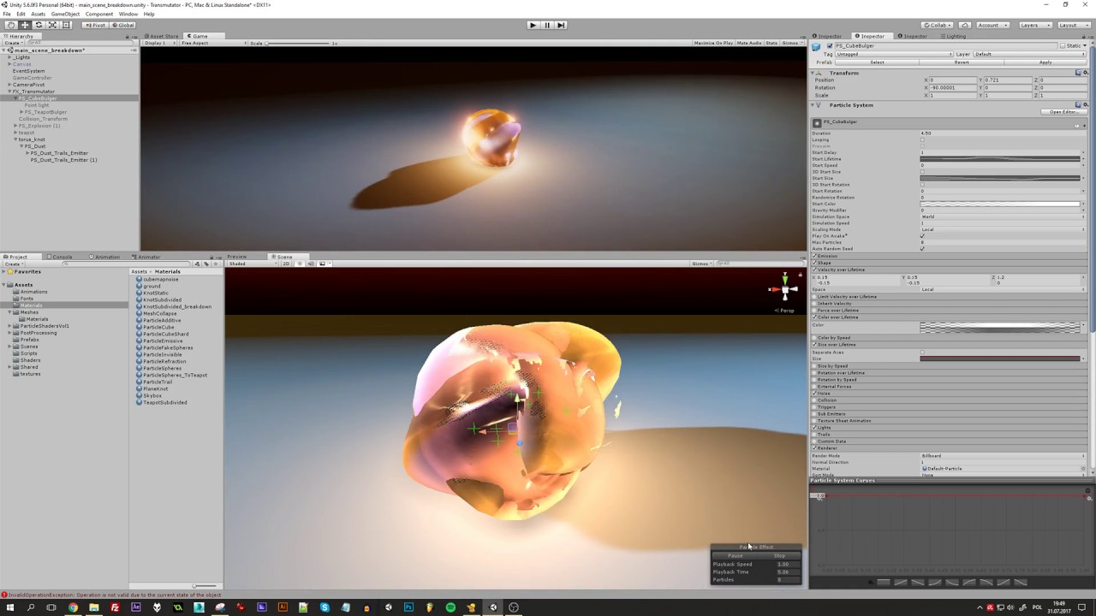Enable the Separate Axes checkbox
This screenshot has height=616, width=1096.
pyautogui.click(x=922, y=352)
